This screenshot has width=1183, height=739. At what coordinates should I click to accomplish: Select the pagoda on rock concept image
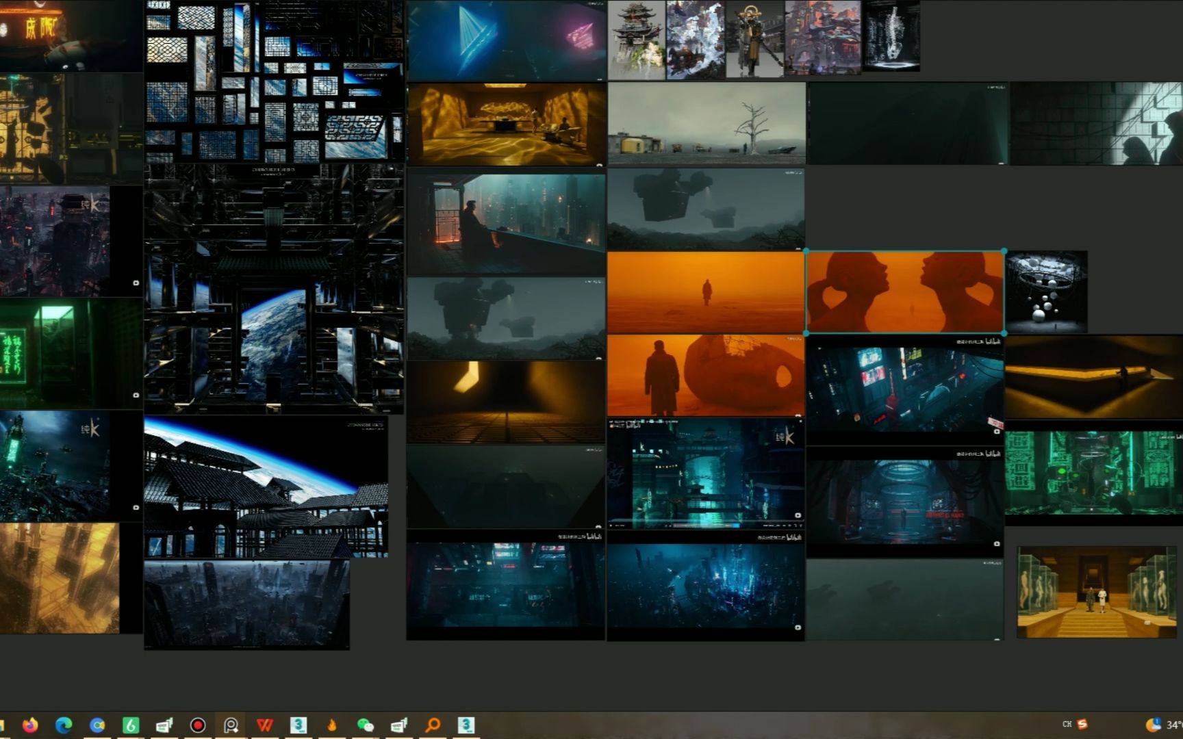[637, 40]
